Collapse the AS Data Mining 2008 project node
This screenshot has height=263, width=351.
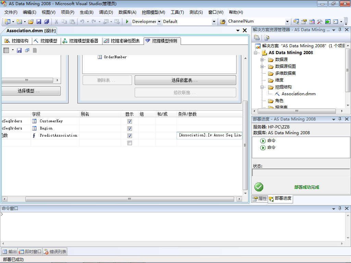tap(255, 53)
